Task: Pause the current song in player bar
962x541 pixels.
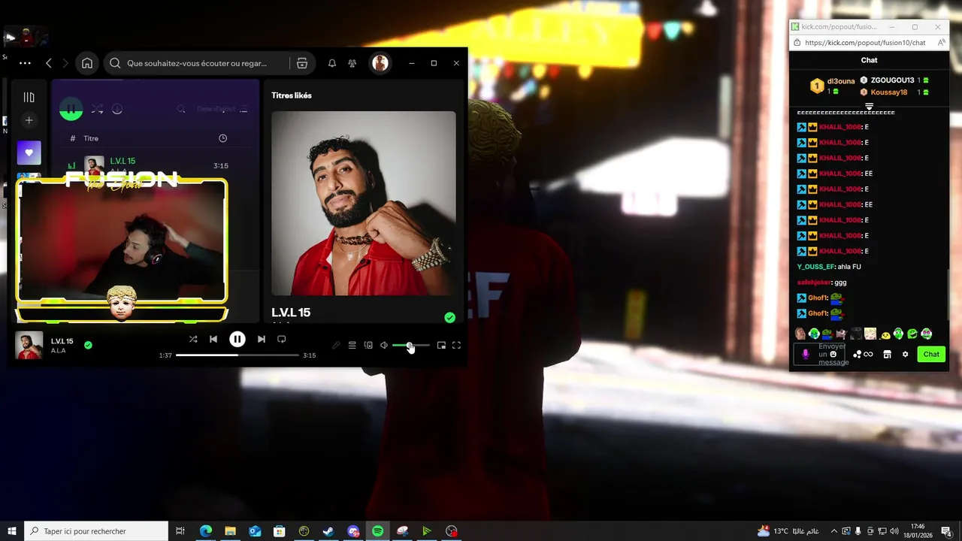Action: [237, 340]
